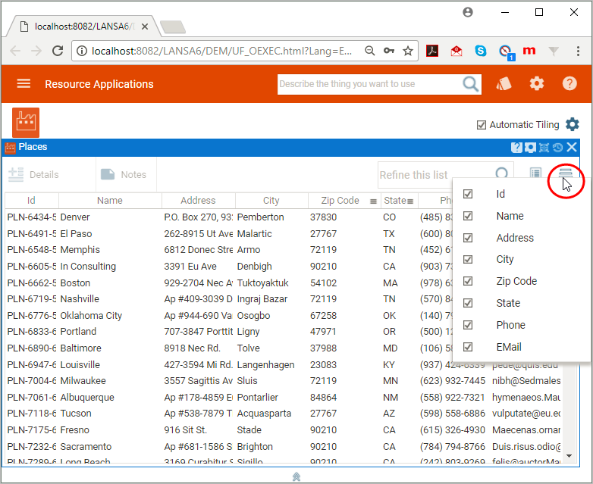Click the browser address bar URL
Image resolution: width=593 pixels, height=484 pixels.
[x=221, y=51]
